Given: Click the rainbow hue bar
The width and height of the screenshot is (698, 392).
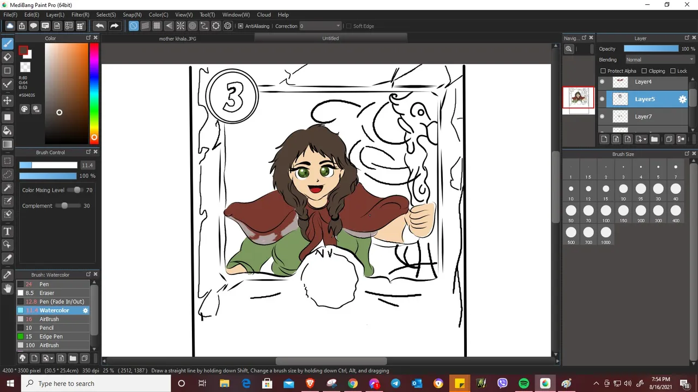Looking at the screenshot, I should tap(94, 93).
